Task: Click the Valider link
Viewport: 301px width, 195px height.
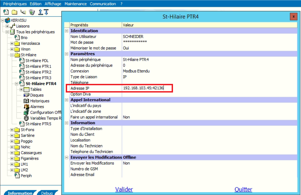Action: point(124,189)
